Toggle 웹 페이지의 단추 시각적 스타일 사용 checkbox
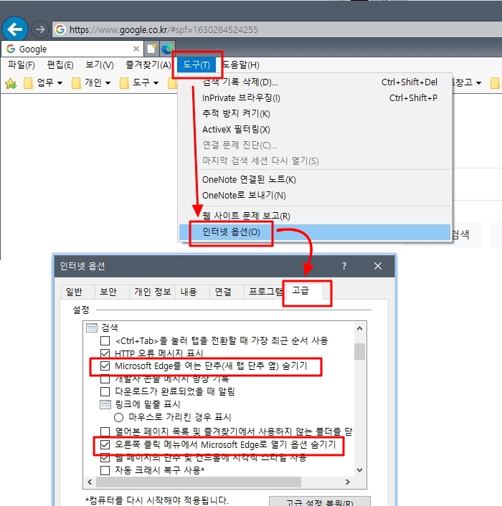 point(105,457)
